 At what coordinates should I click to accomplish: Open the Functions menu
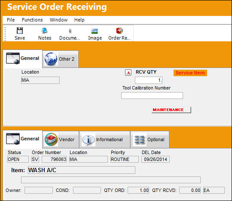(32, 20)
